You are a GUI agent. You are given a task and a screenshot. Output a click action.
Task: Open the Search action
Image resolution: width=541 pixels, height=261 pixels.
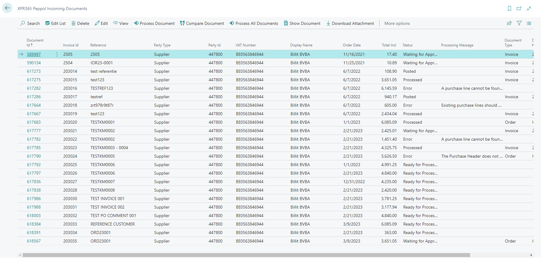click(x=30, y=23)
